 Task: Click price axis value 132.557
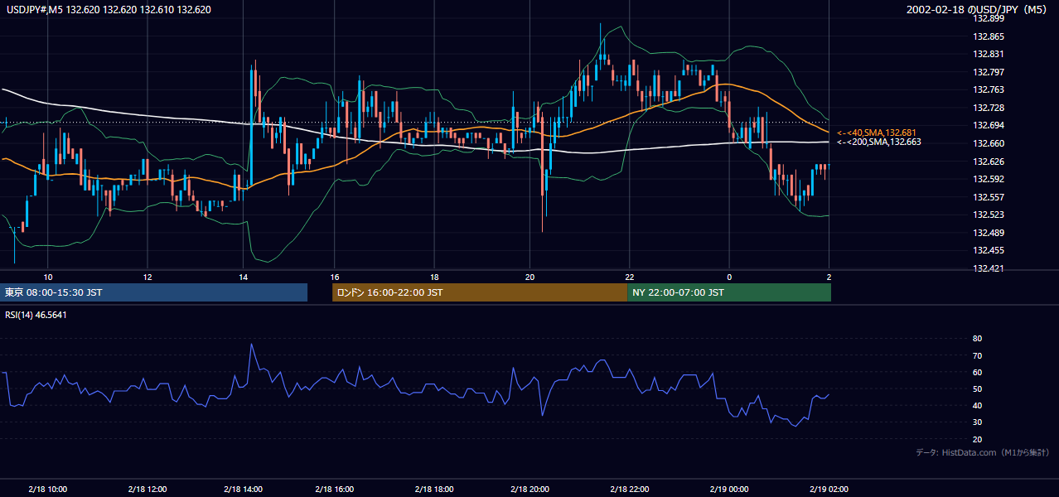point(989,197)
